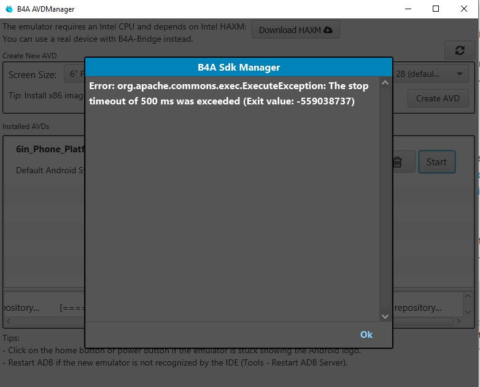Click the log panel's right scroll arrow
480x387 pixels.
click(459, 321)
